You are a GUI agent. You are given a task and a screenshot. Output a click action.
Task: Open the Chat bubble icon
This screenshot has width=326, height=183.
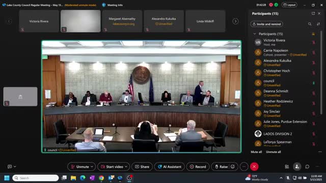(x=307, y=167)
